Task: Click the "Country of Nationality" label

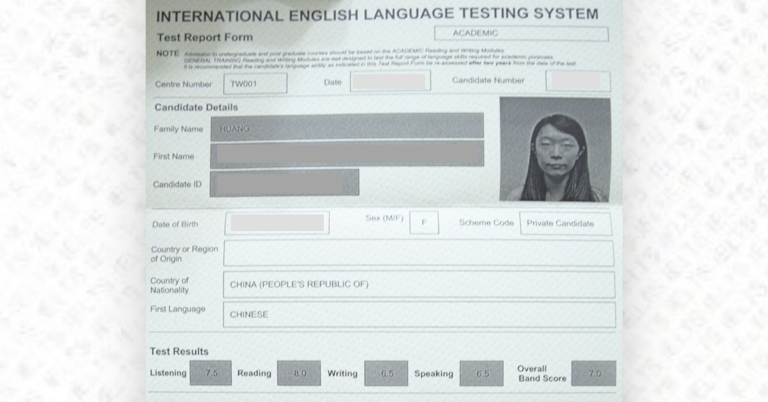Action: [x=170, y=285]
